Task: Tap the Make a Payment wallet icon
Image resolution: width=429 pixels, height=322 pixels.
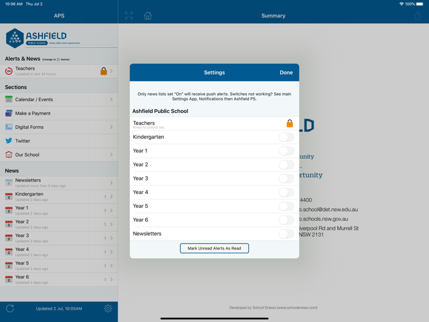Action: click(x=9, y=113)
